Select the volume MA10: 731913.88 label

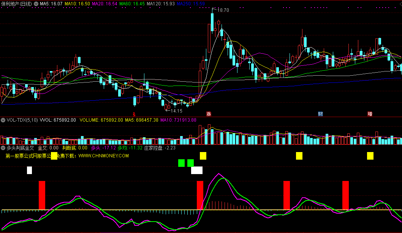coord(179,120)
